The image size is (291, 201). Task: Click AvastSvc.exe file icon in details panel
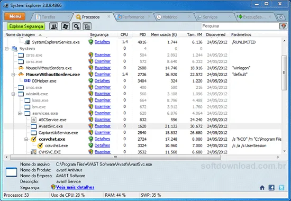11,172
